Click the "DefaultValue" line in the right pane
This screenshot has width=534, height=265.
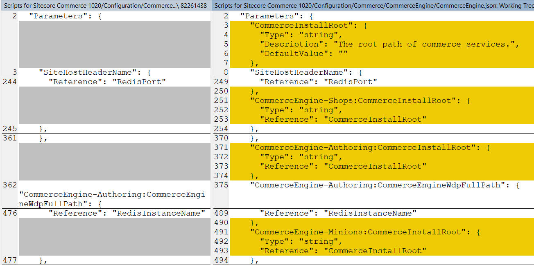303,53
